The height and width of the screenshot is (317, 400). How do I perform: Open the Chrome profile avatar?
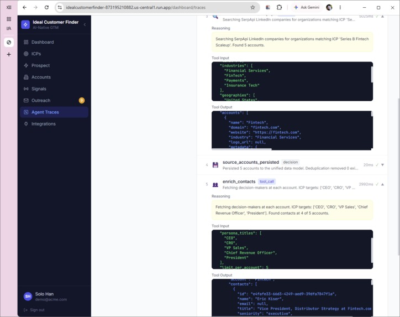click(x=329, y=7)
